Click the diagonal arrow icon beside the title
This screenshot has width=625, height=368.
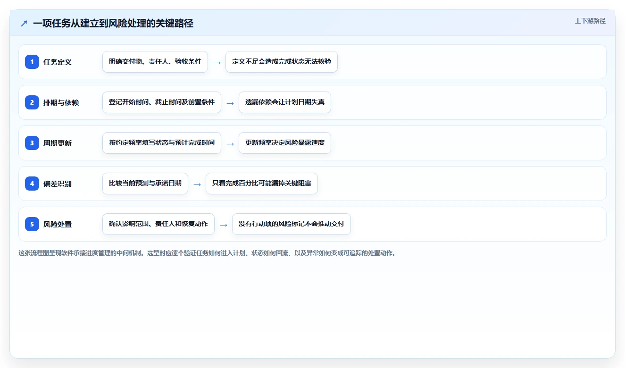pos(24,23)
